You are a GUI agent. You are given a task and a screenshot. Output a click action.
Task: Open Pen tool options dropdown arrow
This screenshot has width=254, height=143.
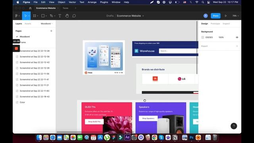tap(55, 16)
